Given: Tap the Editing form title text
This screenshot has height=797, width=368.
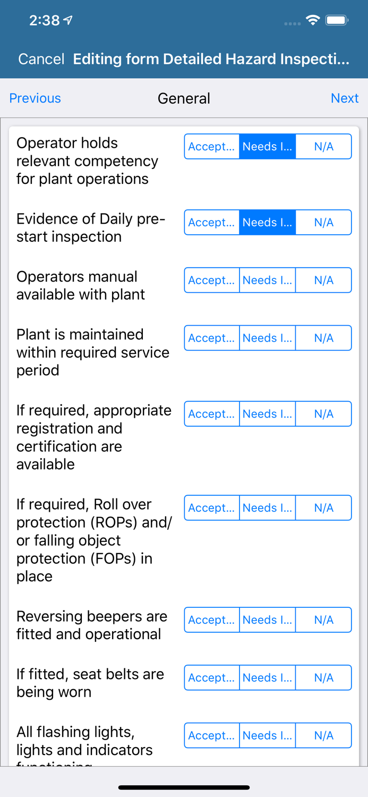Looking at the screenshot, I should [x=211, y=59].
